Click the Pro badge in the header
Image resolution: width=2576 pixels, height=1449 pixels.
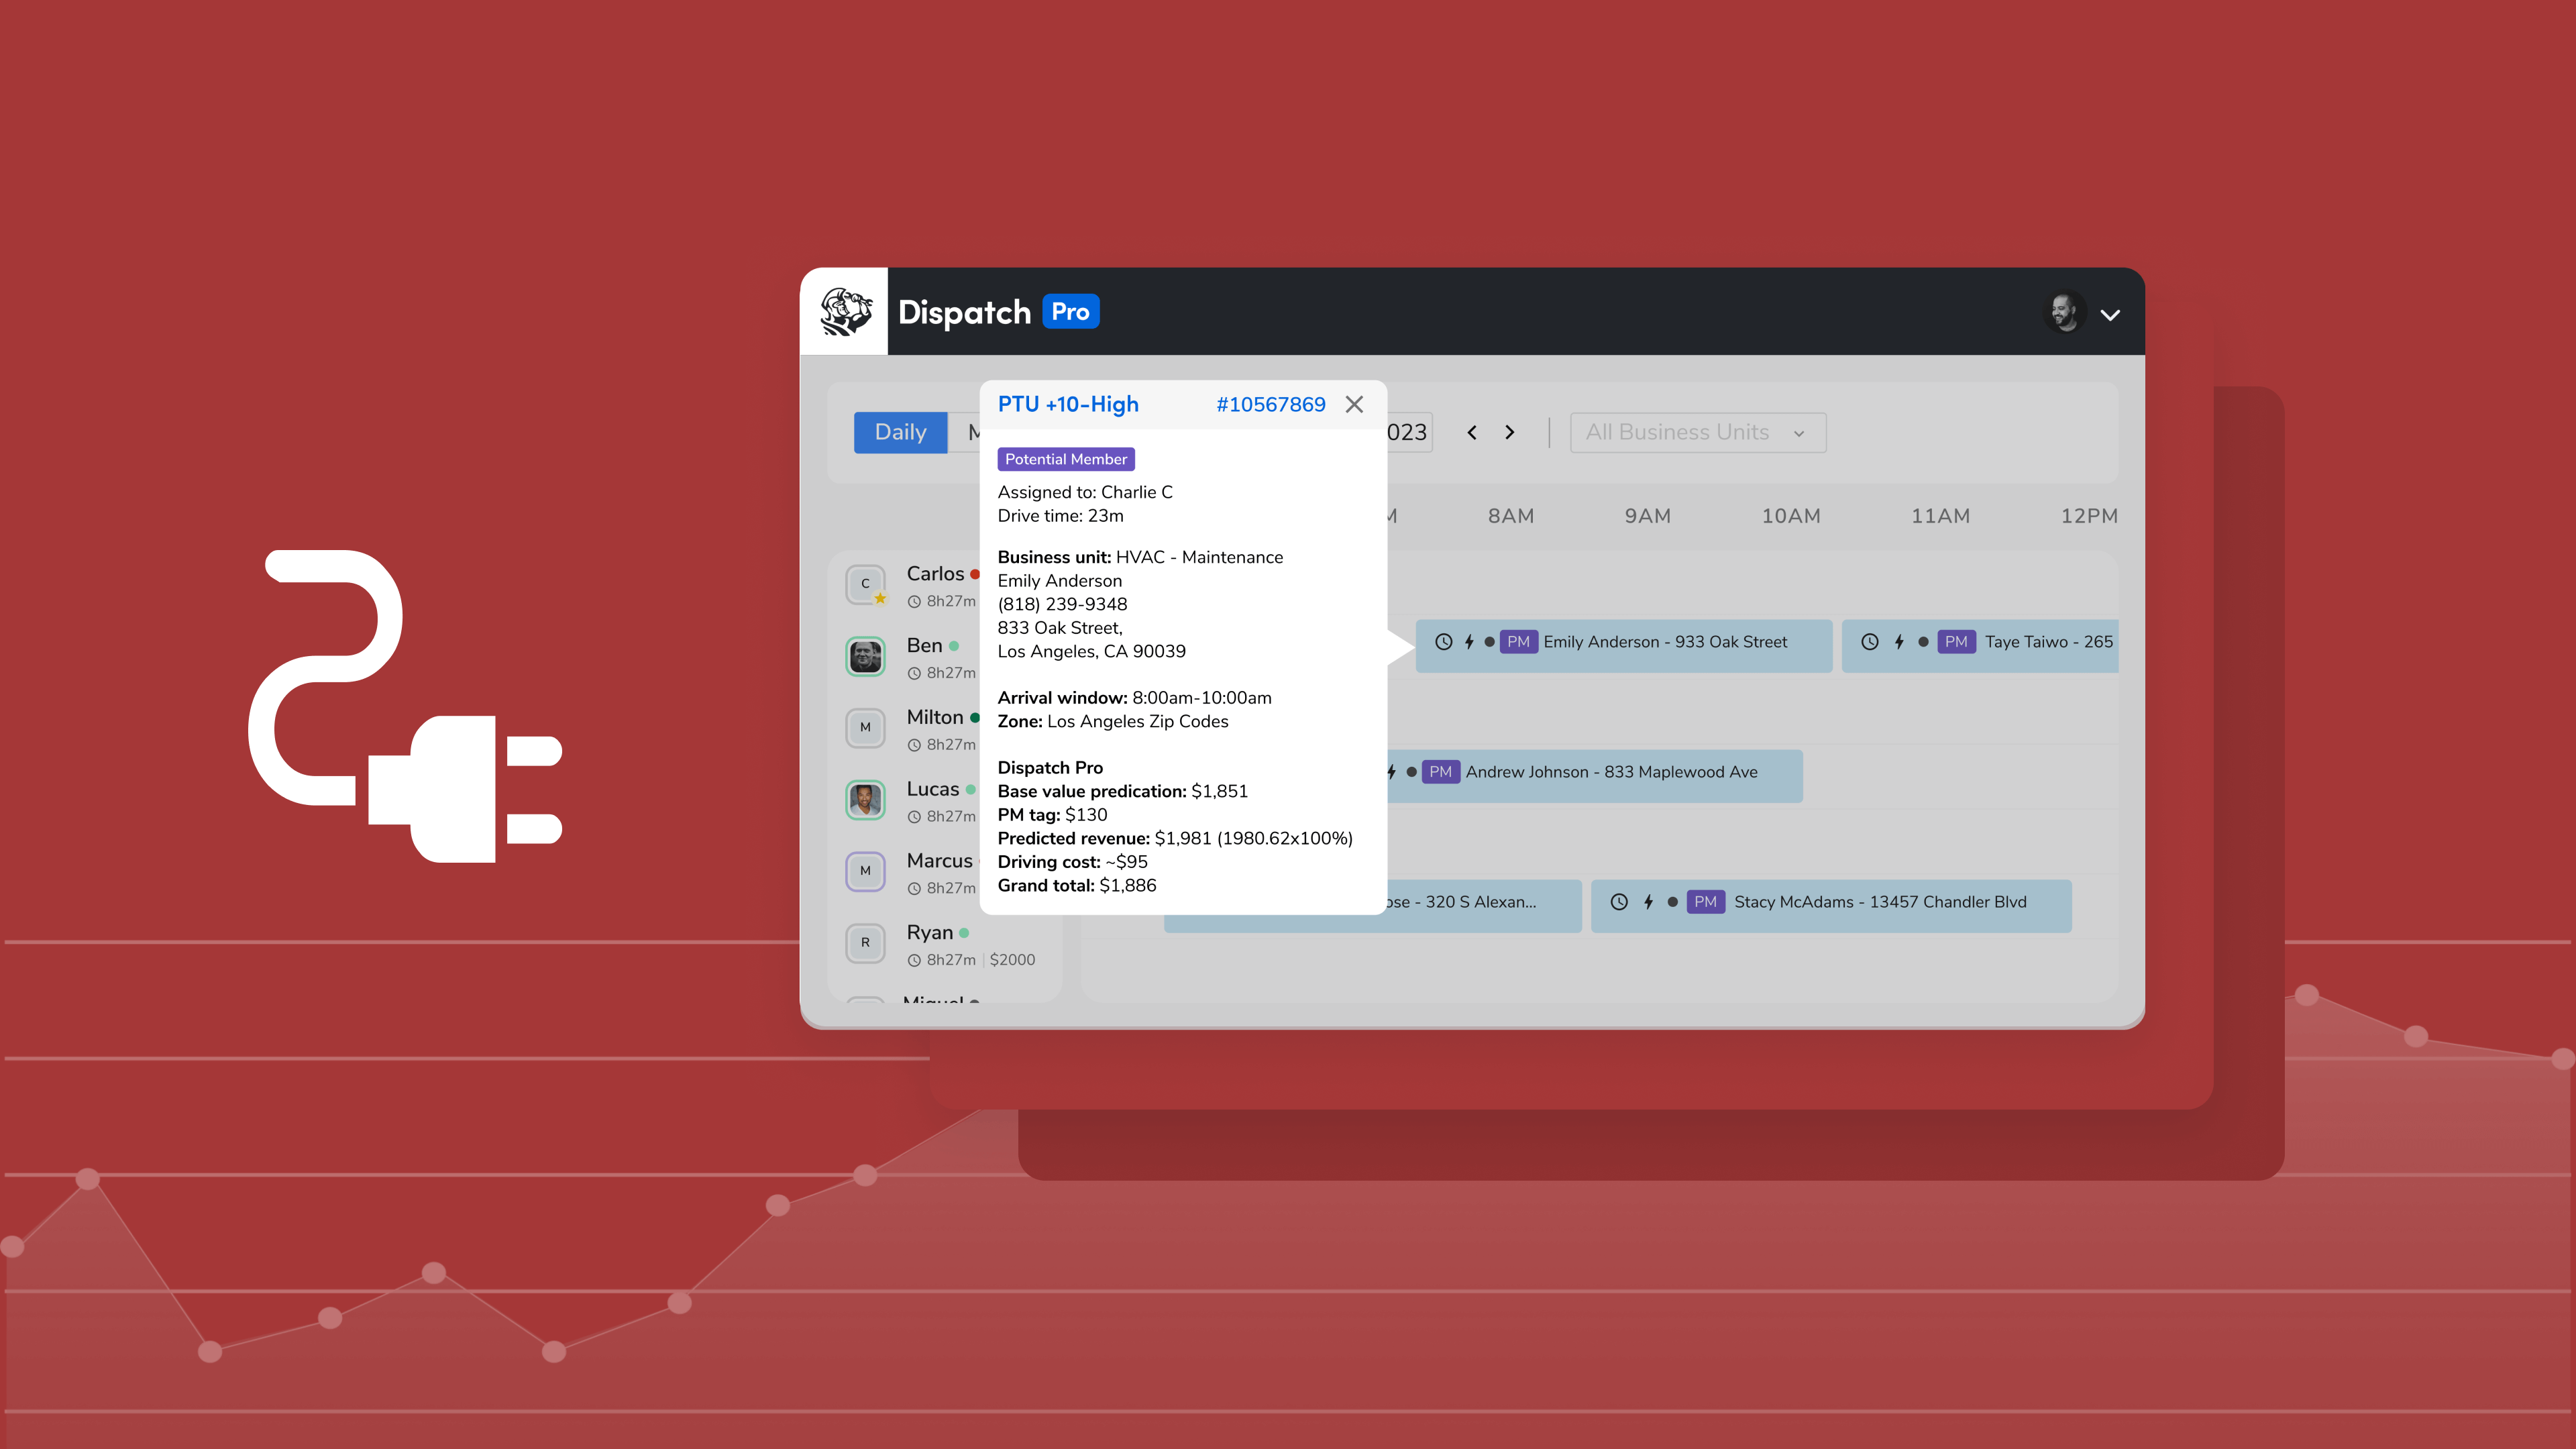pyautogui.click(x=1072, y=311)
